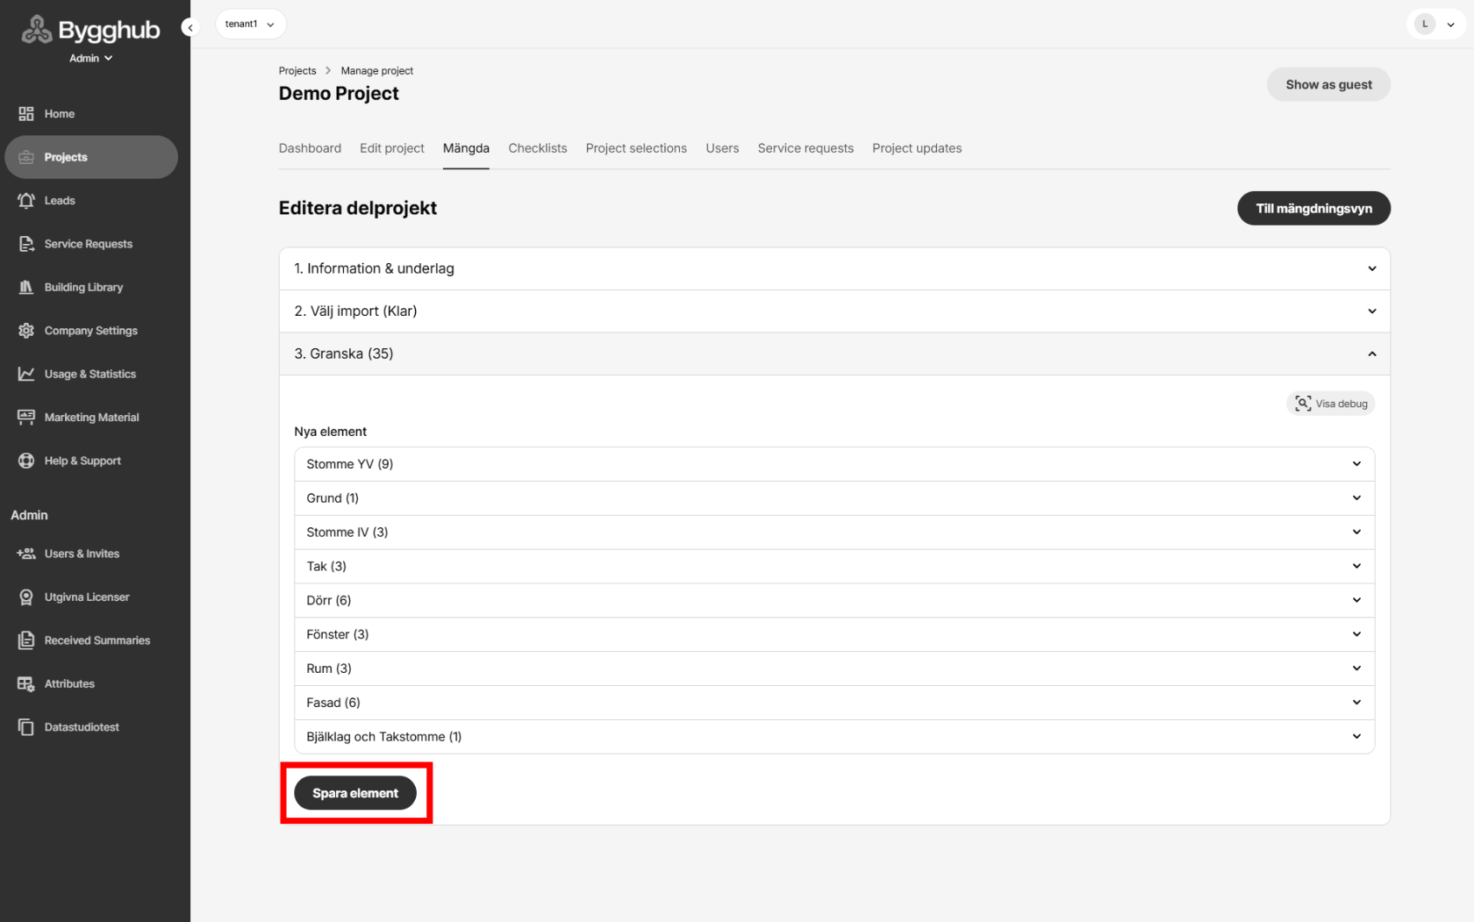Click Marketing Material icon
1474x922 pixels.
click(26, 418)
